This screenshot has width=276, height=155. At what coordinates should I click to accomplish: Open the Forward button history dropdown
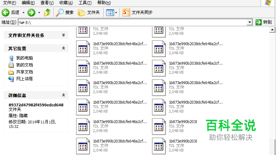(39, 12)
